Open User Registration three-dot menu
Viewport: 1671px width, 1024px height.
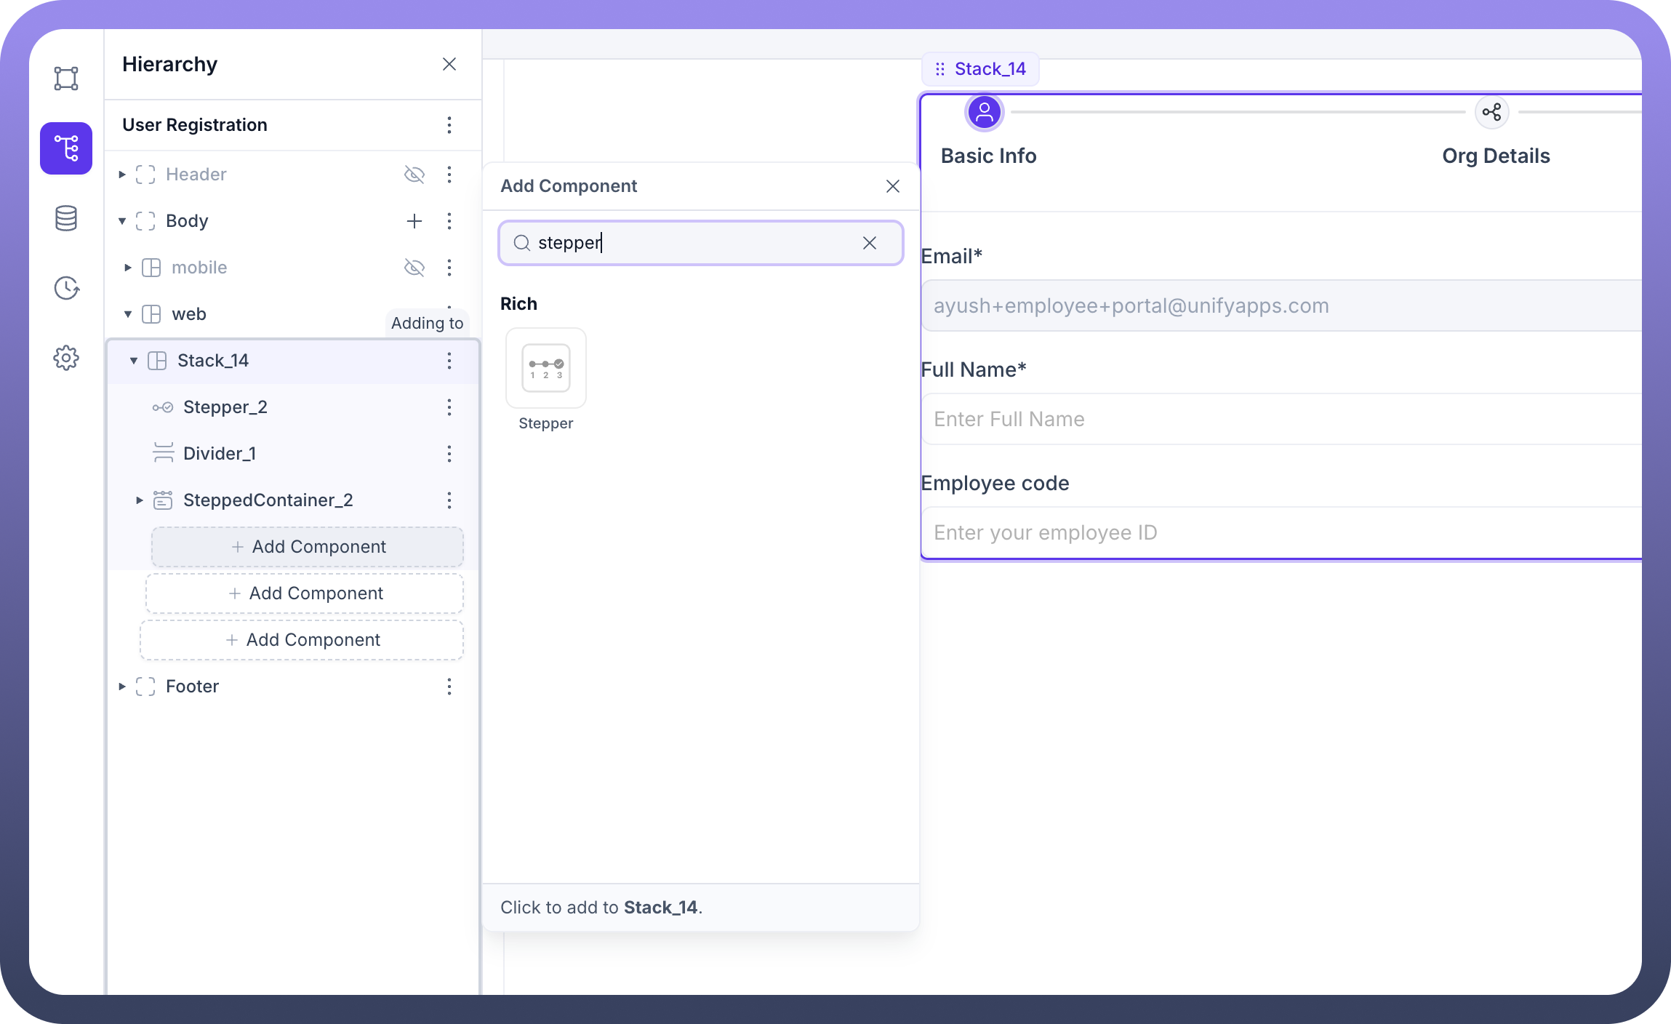[x=449, y=125]
